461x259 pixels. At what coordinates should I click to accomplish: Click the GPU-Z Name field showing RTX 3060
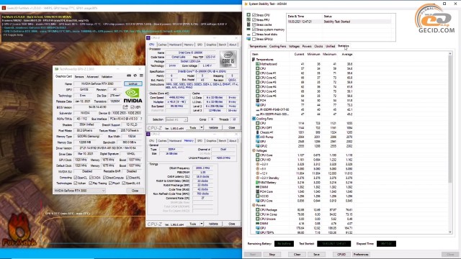98,83
